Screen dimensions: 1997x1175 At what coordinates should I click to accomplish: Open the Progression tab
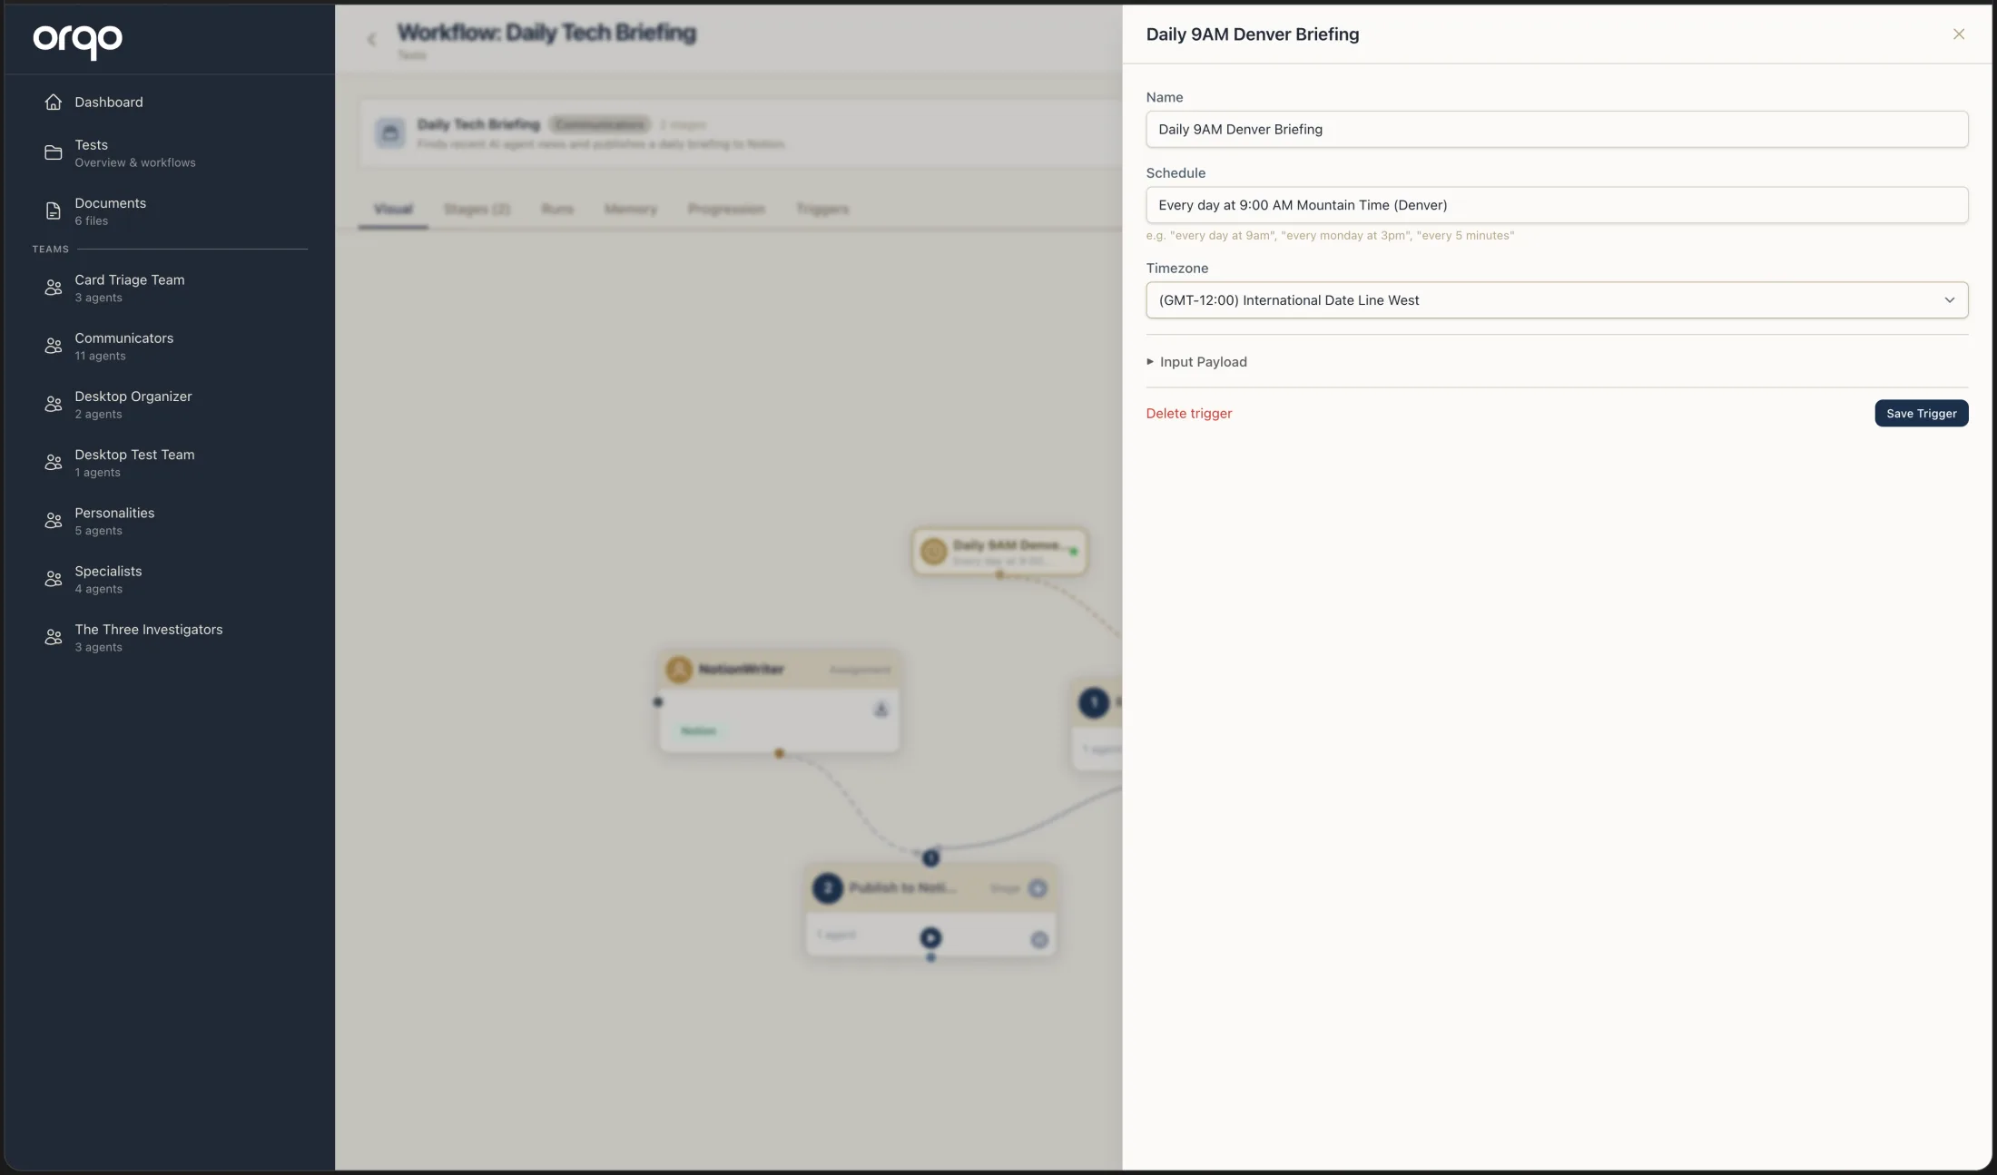pos(726,209)
